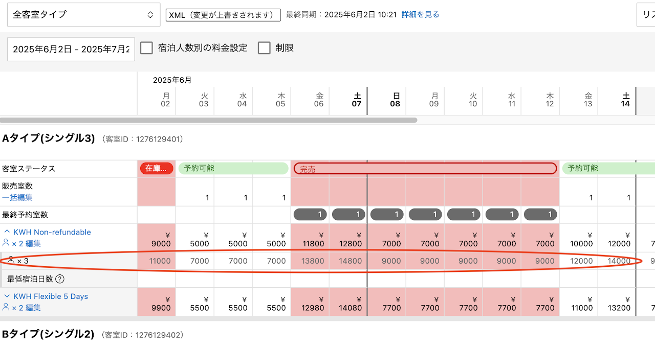655x347 pixels.
Task: Click the person icon in the ×3 row
Action: [x=11, y=261]
